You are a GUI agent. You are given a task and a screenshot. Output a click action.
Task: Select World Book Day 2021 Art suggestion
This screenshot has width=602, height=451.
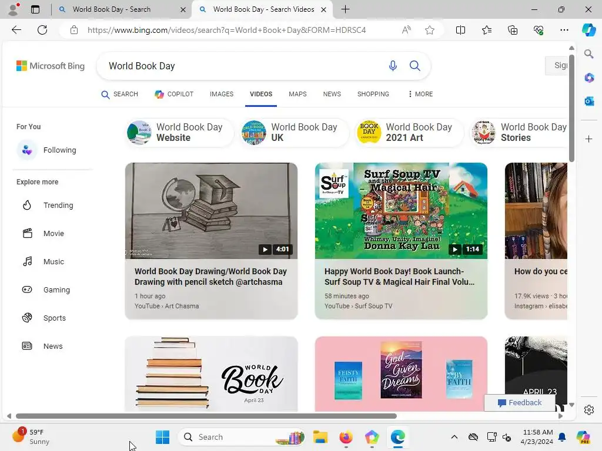[x=409, y=132]
